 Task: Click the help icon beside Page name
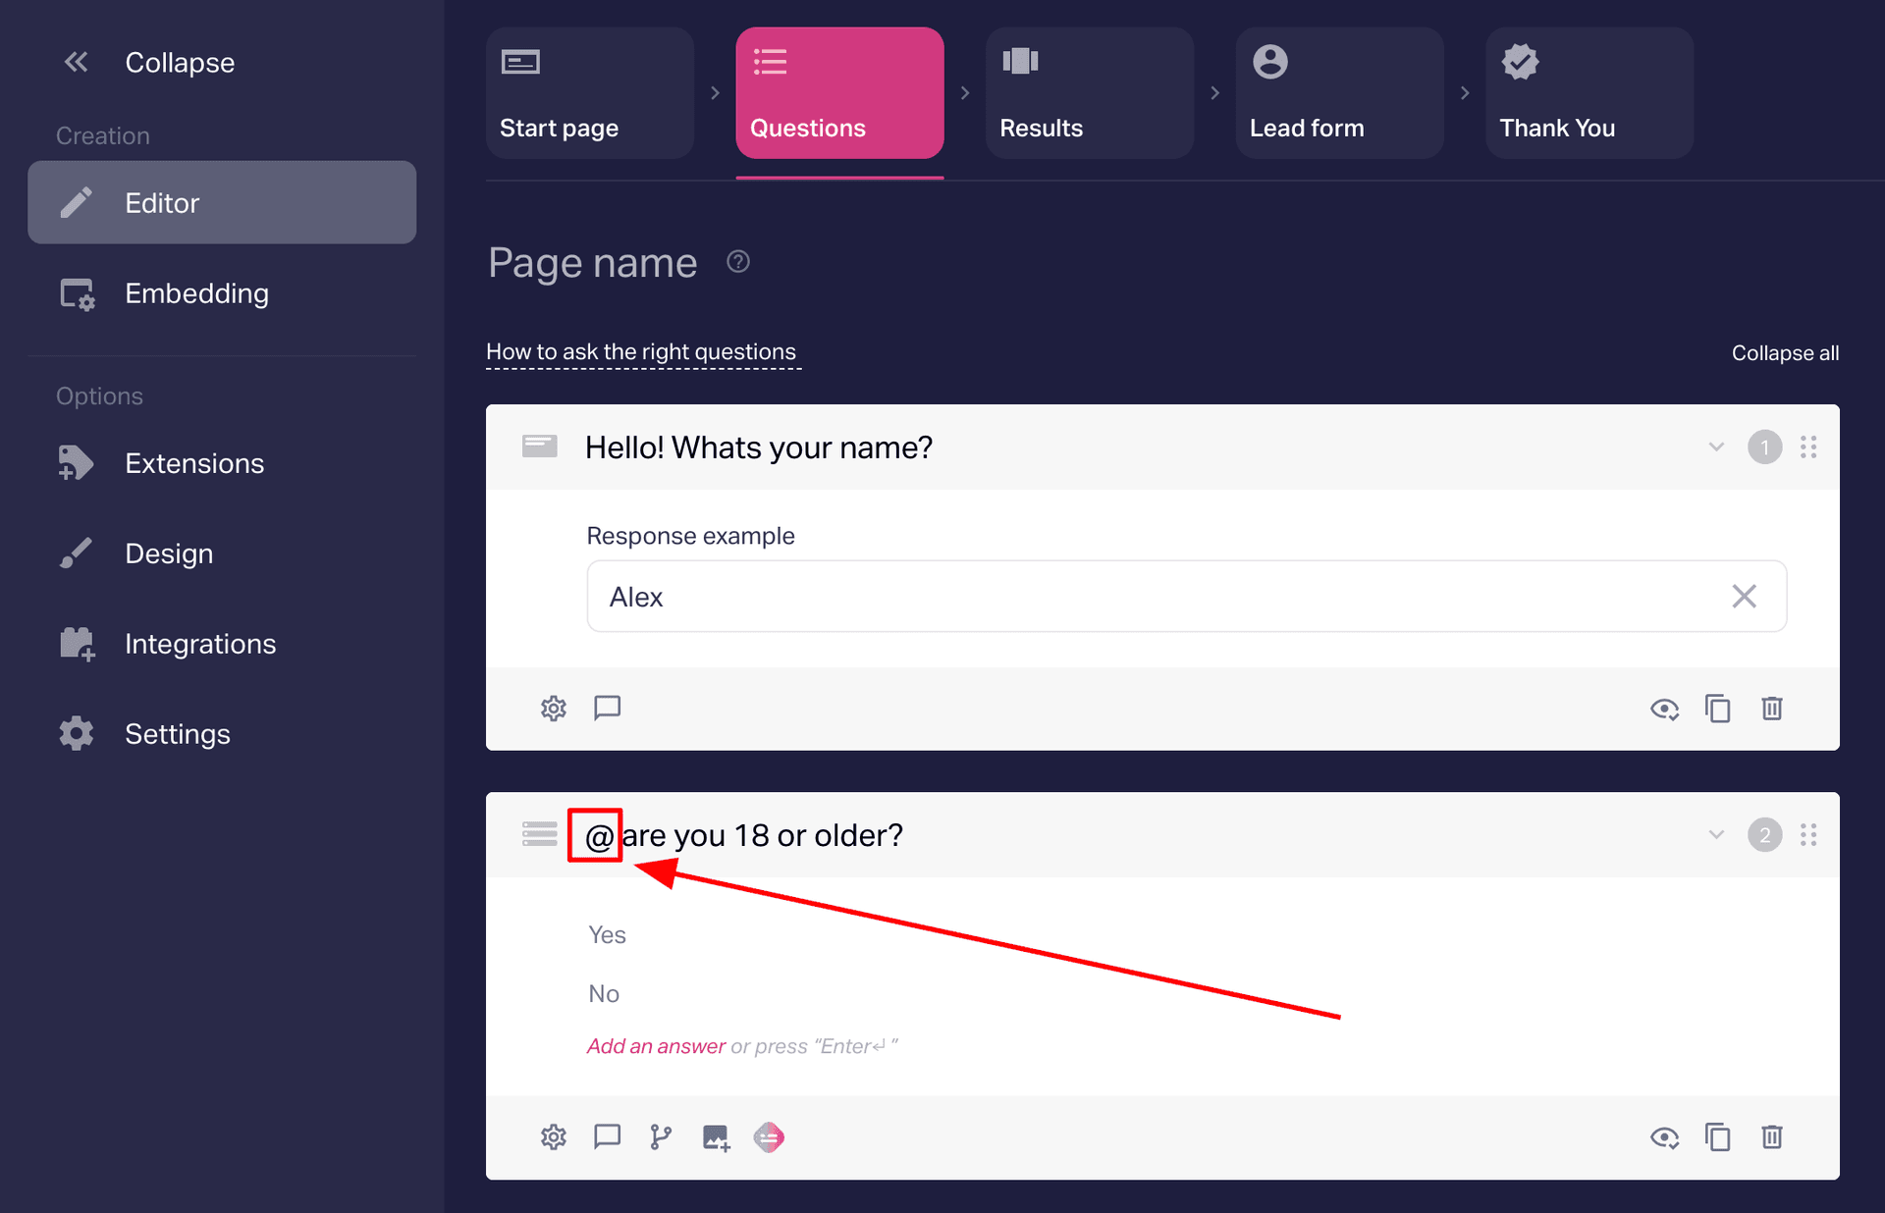point(738,262)
